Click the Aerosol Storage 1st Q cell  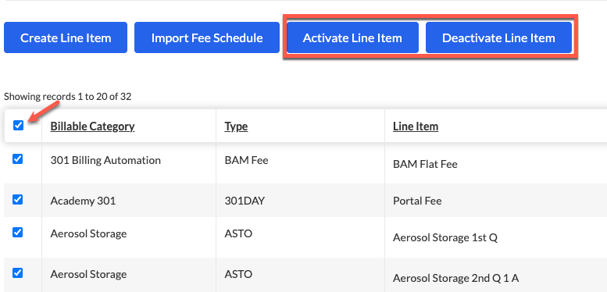445,237
